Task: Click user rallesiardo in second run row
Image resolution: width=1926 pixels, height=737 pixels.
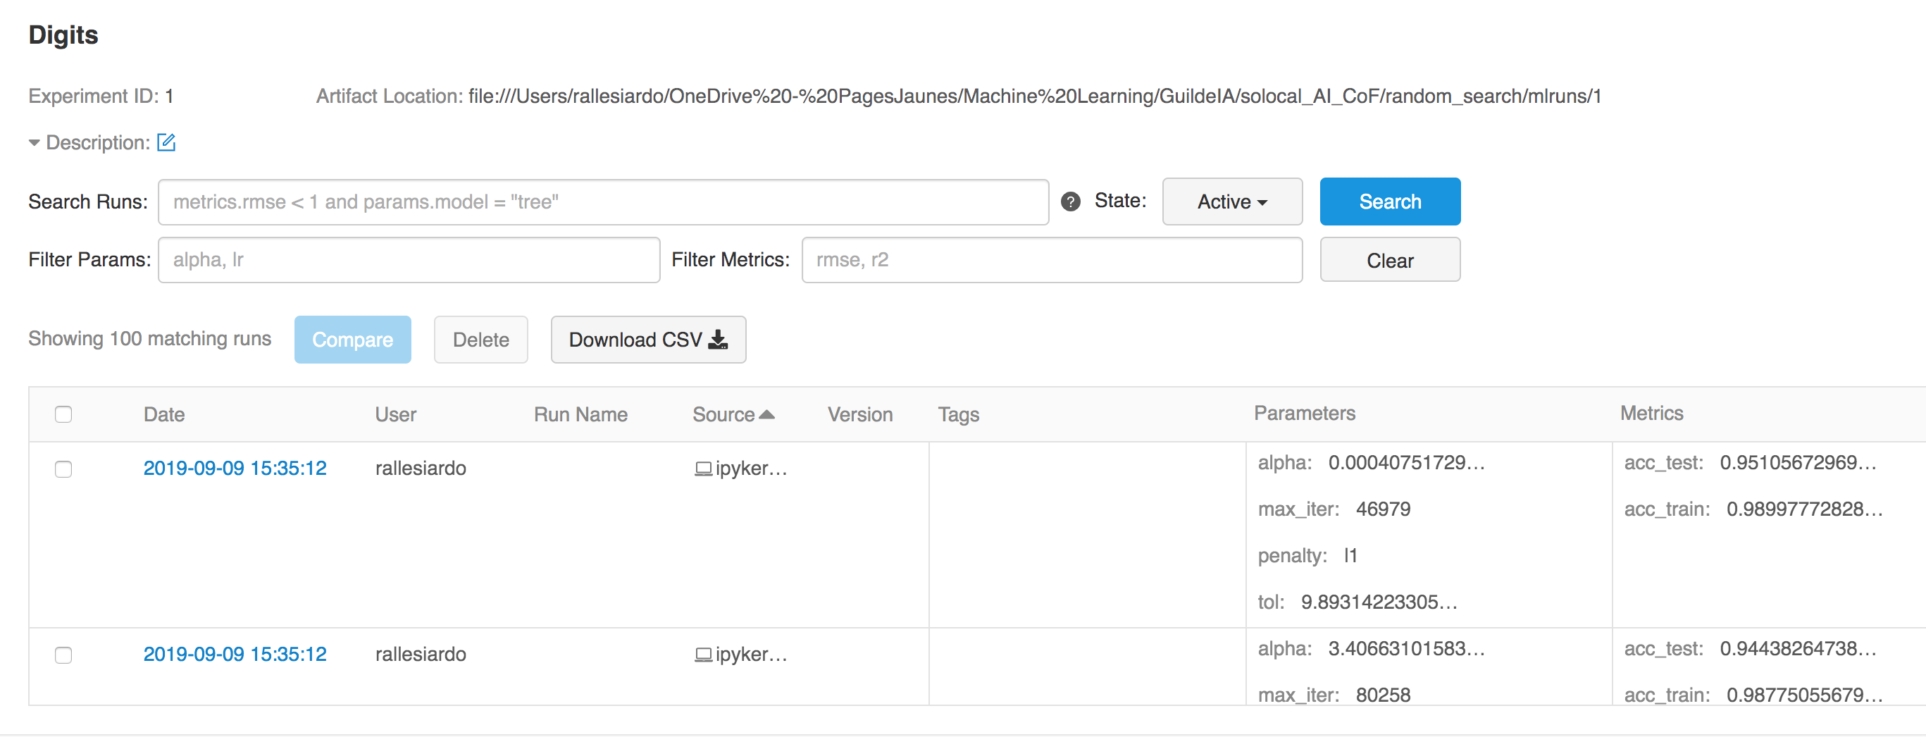Action: point(420,654)
